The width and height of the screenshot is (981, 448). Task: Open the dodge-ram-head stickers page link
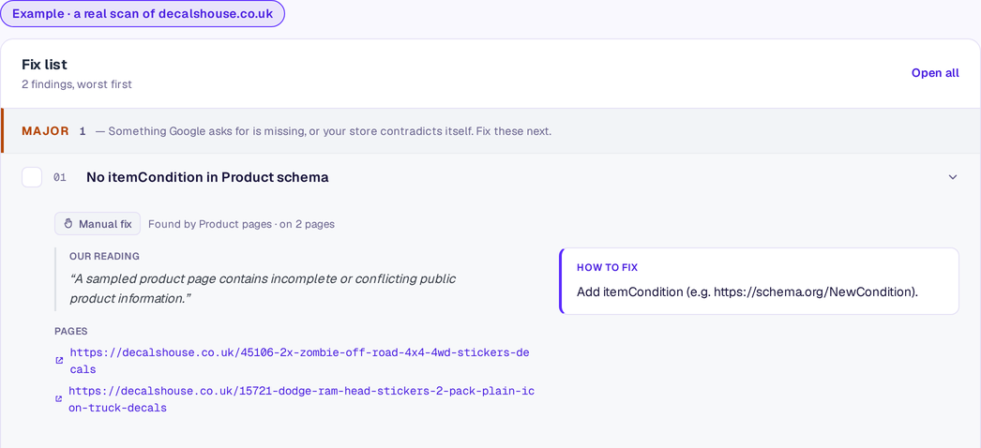(x=302, y=399)
